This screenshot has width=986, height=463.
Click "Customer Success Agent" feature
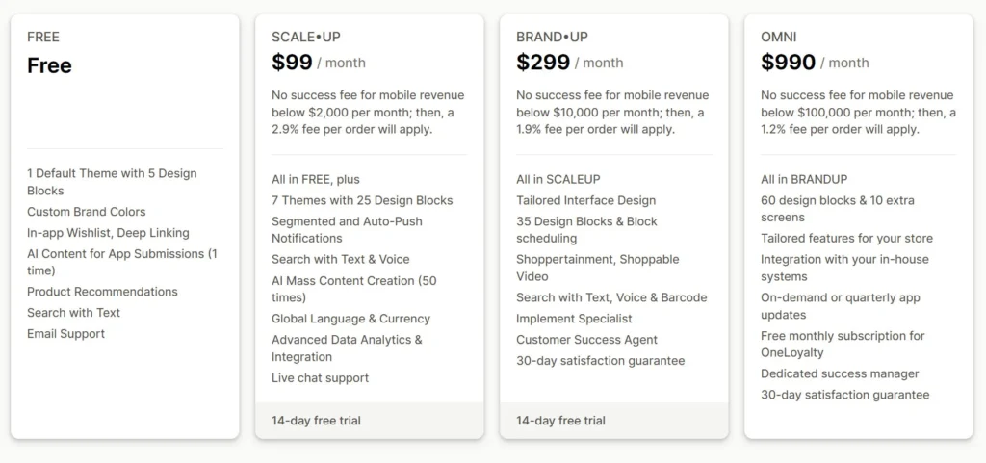[586, 340]
